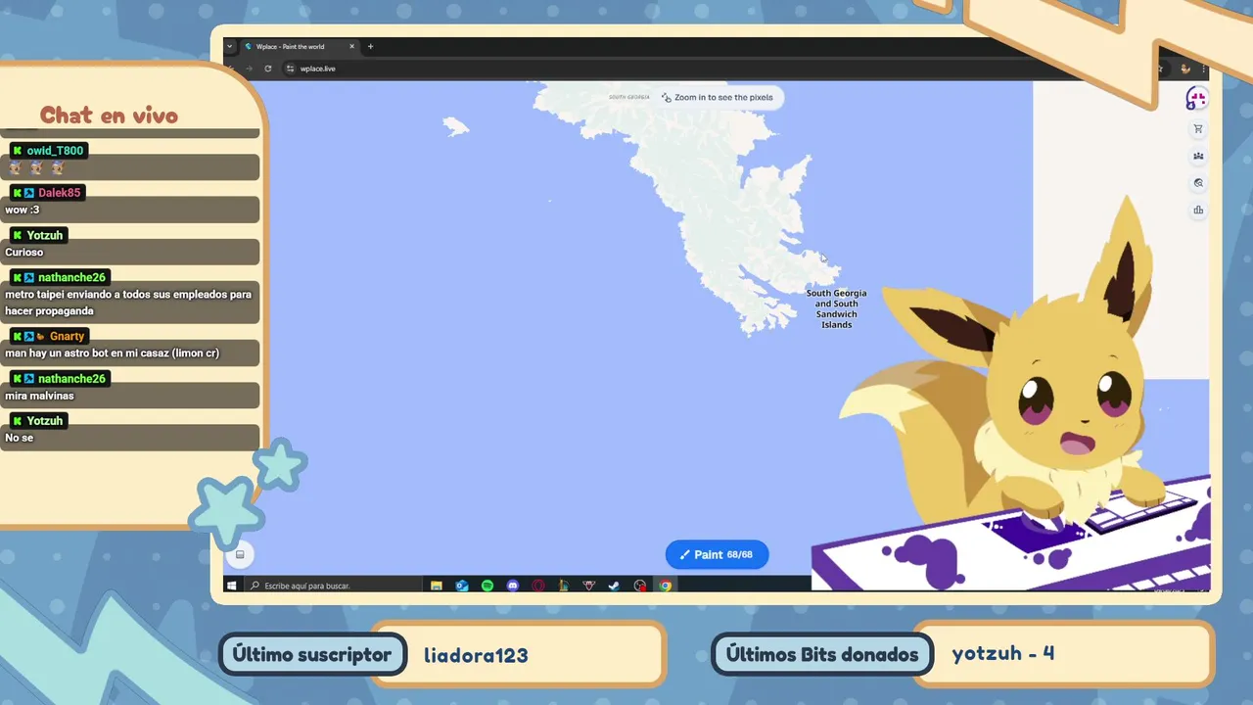The height and width of the screenshot is (705, 1253).
Task: Open the user profile avatar on Wplace
Action: pos(1196,99)
